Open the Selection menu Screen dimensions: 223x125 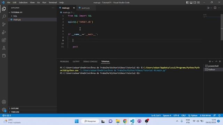[x=23, y=2]
